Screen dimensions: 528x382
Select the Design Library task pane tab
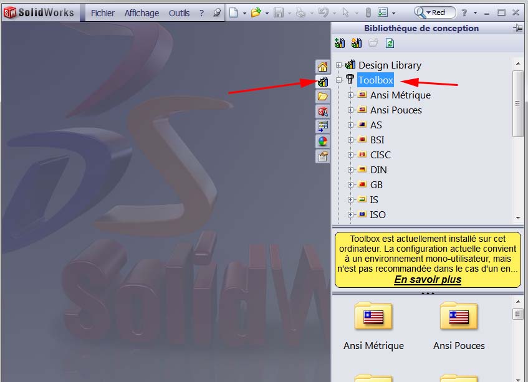[322, 82]
